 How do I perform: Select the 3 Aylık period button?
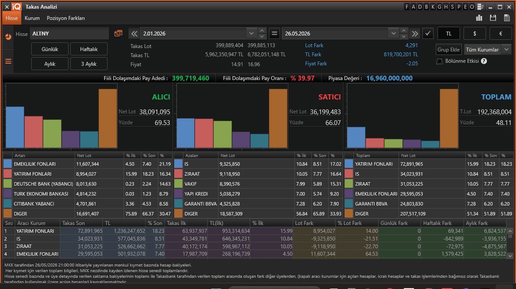89,64
